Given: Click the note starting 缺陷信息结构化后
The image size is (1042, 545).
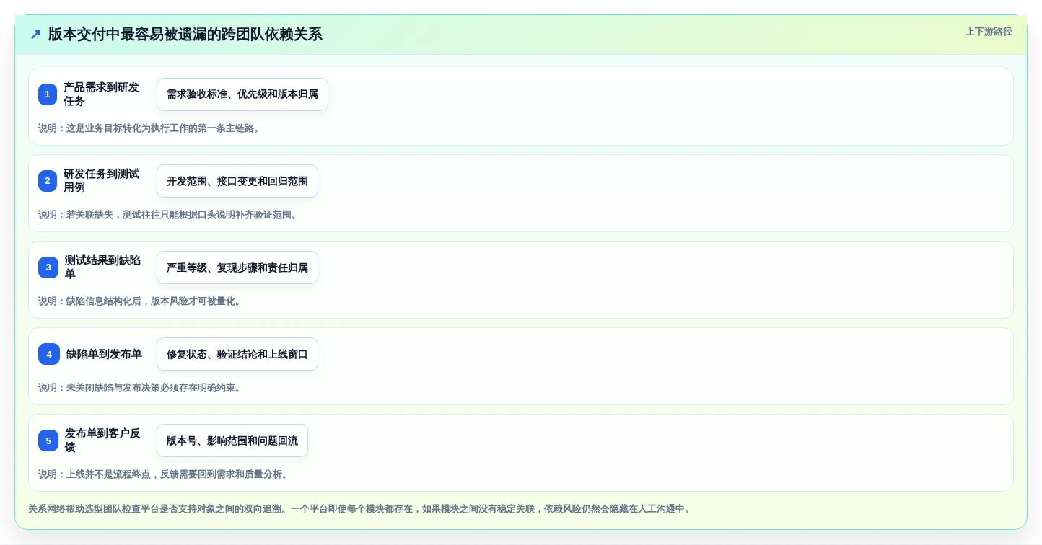Looking at the screenshot, I should click(x=140, y=301).
